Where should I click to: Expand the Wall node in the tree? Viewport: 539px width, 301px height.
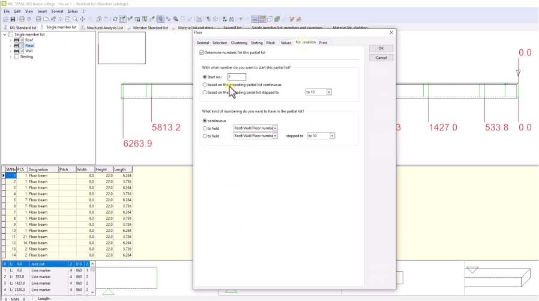click(x=10, y=51)
